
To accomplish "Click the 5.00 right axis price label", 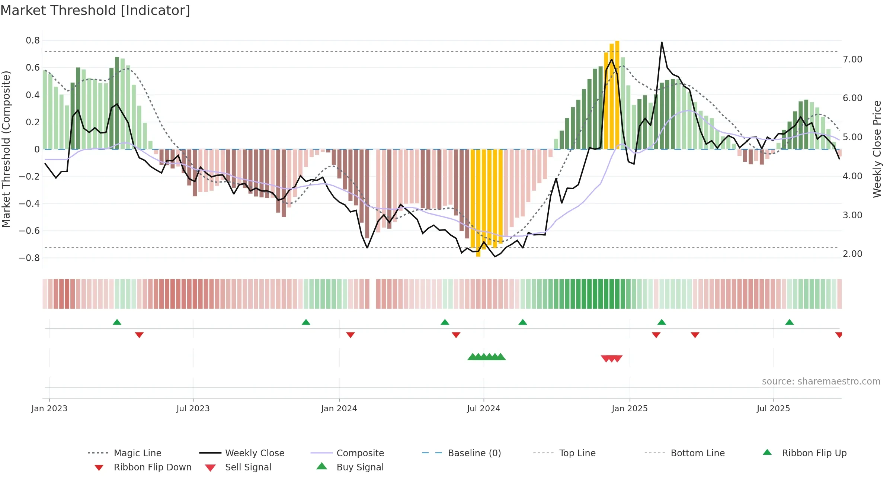I will (852, 137).
